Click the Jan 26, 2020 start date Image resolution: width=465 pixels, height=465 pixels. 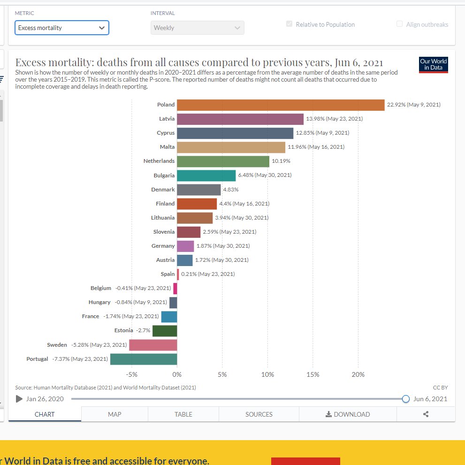click(45, 399)
